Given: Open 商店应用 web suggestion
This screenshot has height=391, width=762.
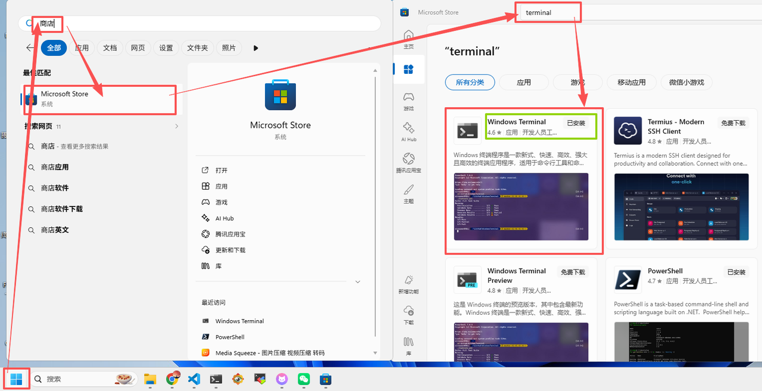Looking at the screenshot, I should pos(55,167).
